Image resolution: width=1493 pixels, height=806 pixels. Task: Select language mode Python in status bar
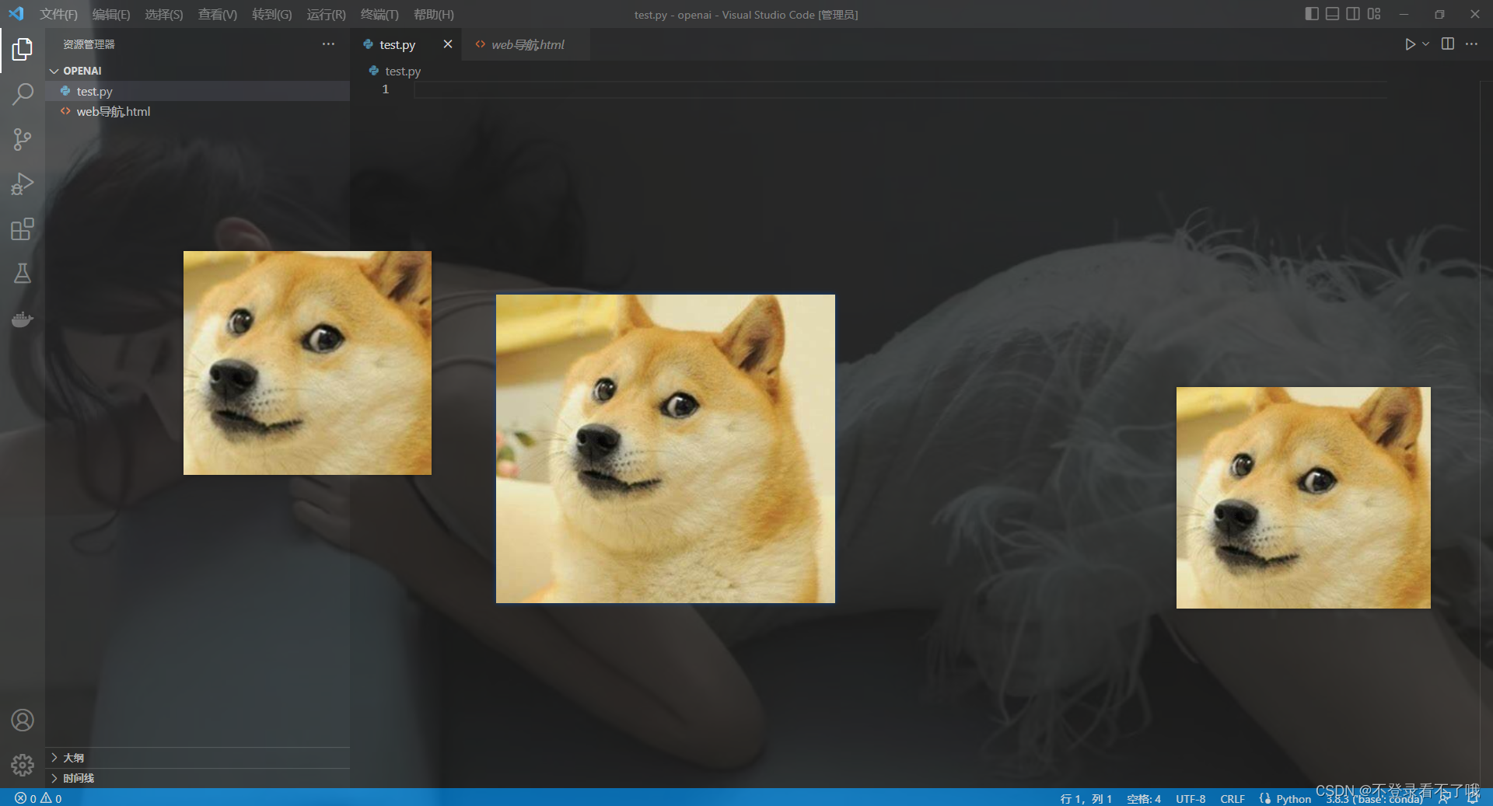[1293, 798]
